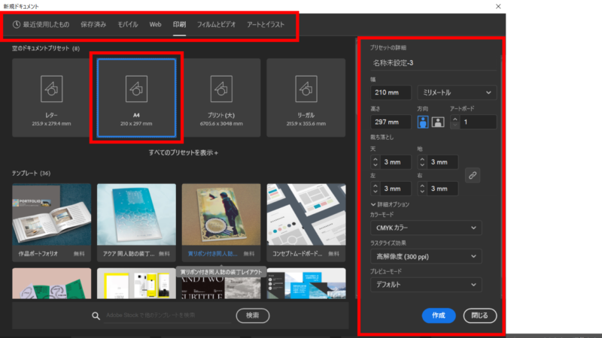Select the レター preset card
This screenshot has height=338, width=602.
pos(51,98)
